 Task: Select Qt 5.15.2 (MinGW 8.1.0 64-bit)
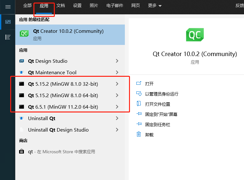[70, 95]
